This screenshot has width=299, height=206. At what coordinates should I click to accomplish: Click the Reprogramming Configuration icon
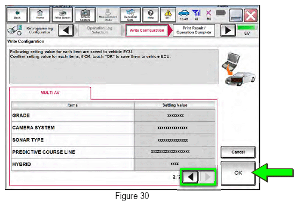(14, 30)
